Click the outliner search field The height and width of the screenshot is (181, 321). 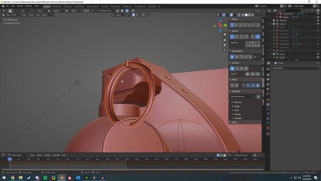point(291,10)
